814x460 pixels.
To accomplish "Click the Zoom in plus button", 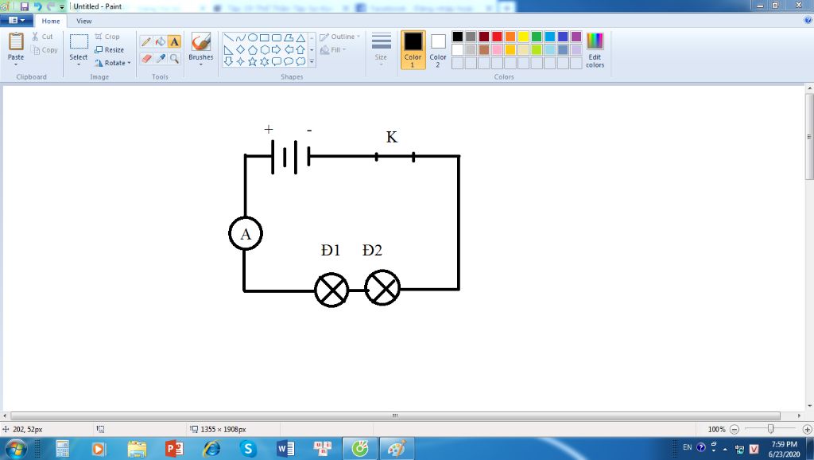I will [x=808, y=429].
